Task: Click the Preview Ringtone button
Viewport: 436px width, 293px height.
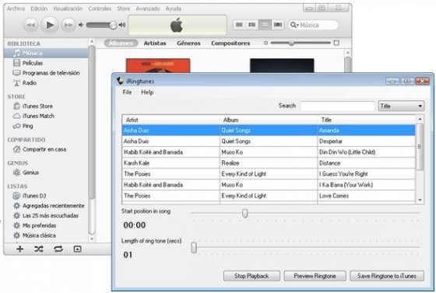Action: click(315, 276)
